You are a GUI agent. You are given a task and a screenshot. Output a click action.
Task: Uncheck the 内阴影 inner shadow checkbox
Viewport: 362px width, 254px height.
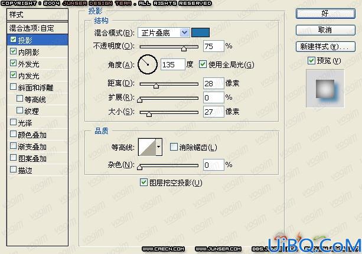(14, 51)
